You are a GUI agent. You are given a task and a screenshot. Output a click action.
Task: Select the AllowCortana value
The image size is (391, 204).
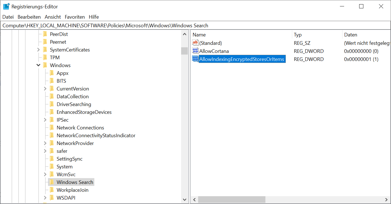[214, 51]
